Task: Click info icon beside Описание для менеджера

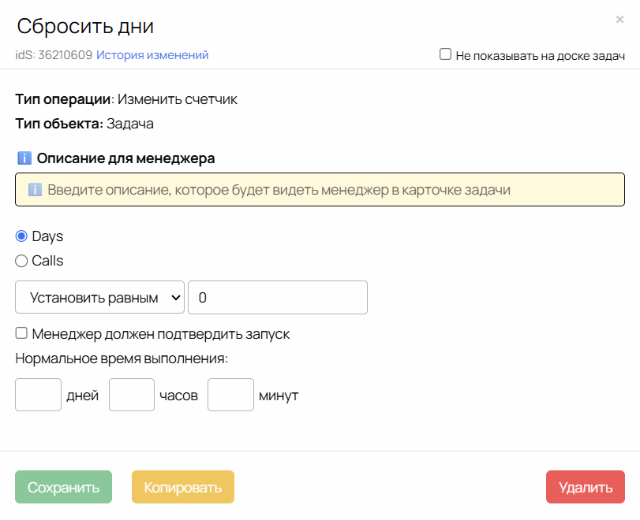Action: coord(24,158)
